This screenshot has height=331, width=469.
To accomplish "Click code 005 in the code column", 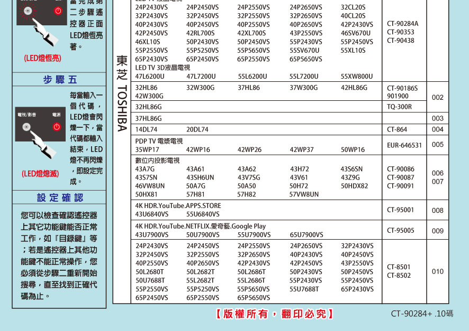I will [x=438, y=145].
